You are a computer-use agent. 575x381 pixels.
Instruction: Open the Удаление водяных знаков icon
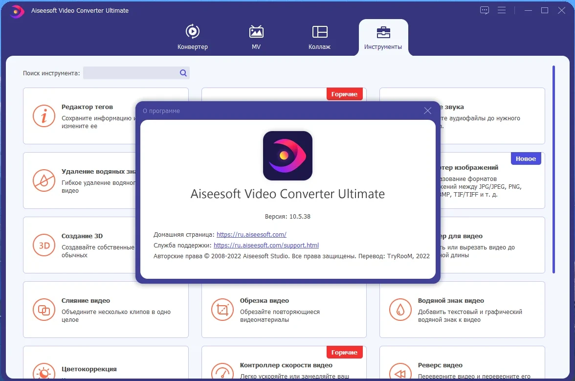pyautogui.click(x=44, y=180)
